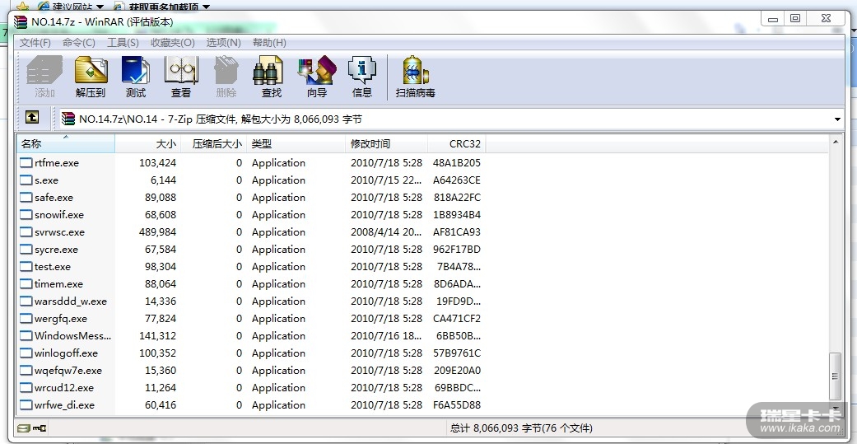857x444 pixels.
Task: Click the drive icon in status bar
Action: click(x=24, y=428)
